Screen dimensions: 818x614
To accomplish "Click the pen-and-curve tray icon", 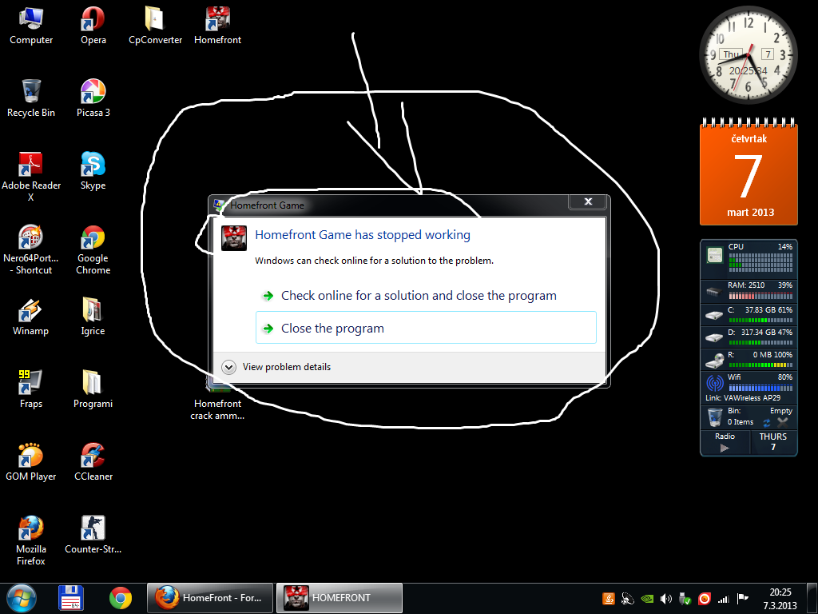I will point(628,599).
